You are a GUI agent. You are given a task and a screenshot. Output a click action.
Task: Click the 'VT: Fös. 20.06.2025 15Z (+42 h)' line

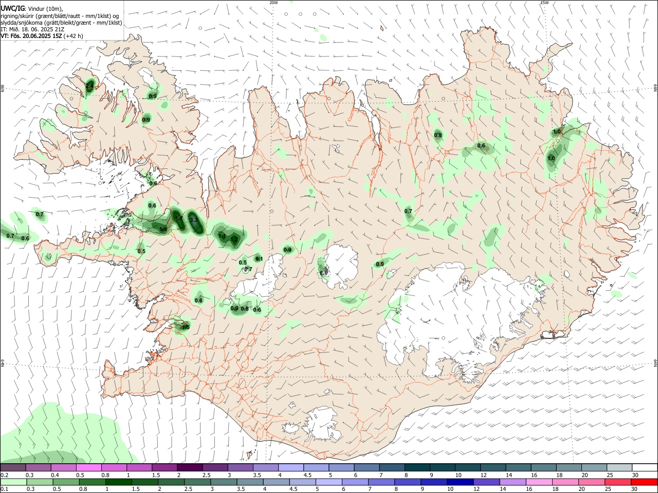[42, 36]
